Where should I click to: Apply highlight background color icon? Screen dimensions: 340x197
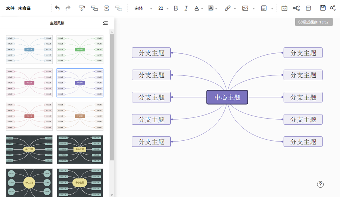point(211,8)
